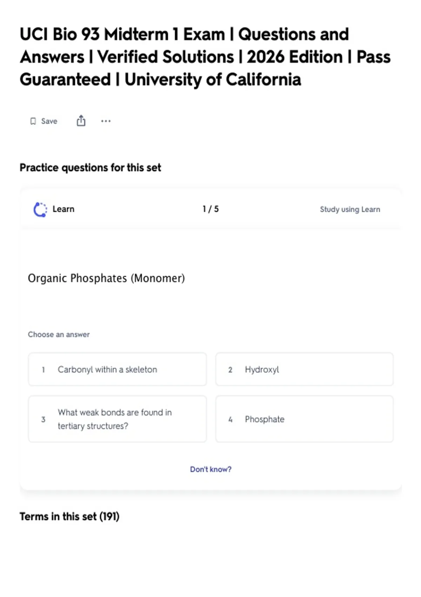Click the Choose an answer label
The height and width of the screenshot is (597, 421).
click(x=59, y=334)
